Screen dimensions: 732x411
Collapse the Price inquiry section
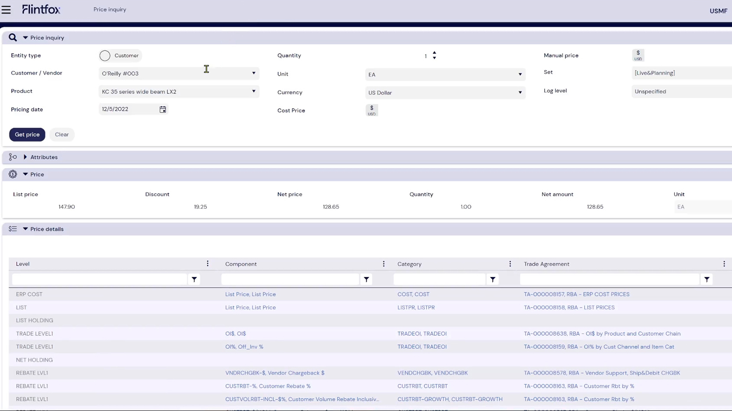pyautogui.click(x=26, y=38)
